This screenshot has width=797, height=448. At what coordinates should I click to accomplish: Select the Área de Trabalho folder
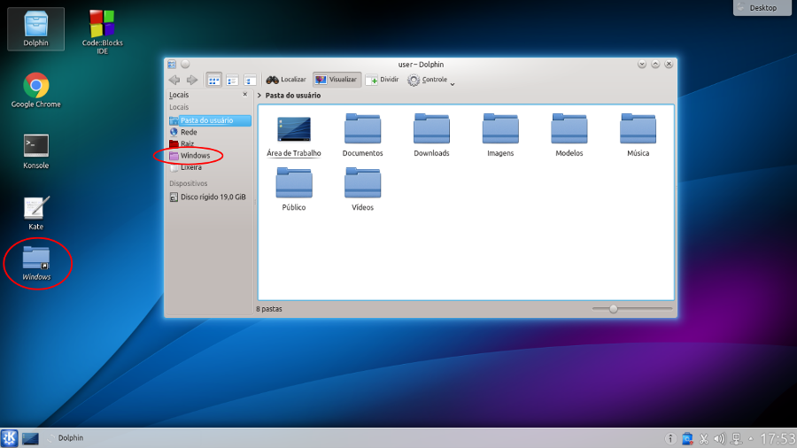coord(294,135)
